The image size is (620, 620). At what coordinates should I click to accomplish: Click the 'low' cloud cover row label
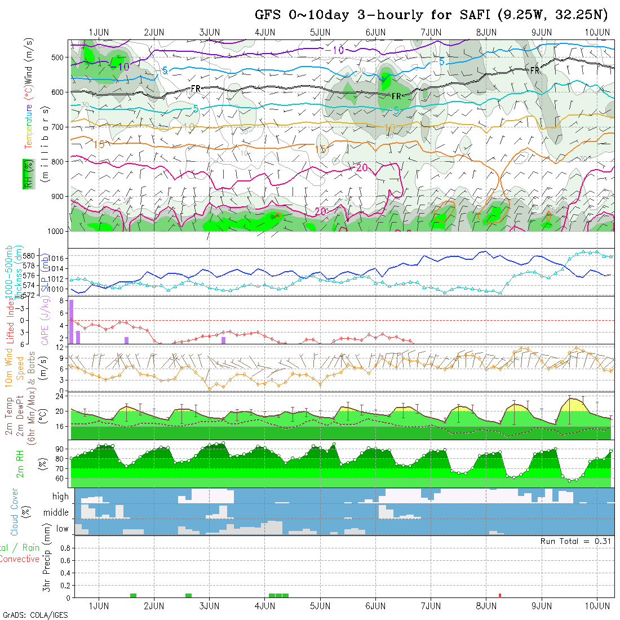click(x=62, y=529)
